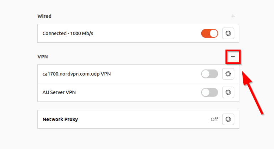Open ca1700.nordvpn.com.udp VPN gear settings
The height and width of the screenshot is (149, 274).
point(228,74)
